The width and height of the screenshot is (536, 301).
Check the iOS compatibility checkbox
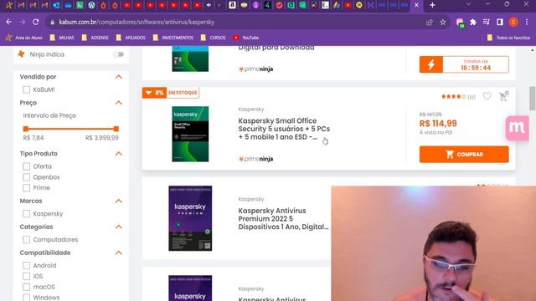[x=26, y=276]
